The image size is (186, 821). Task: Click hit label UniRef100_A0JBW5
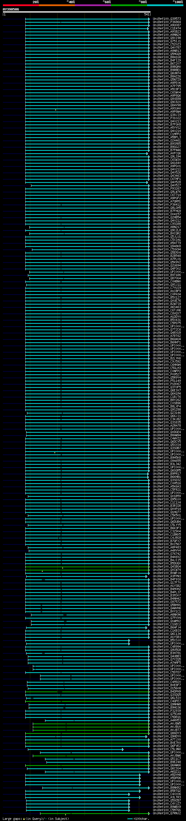pos(167,724)
